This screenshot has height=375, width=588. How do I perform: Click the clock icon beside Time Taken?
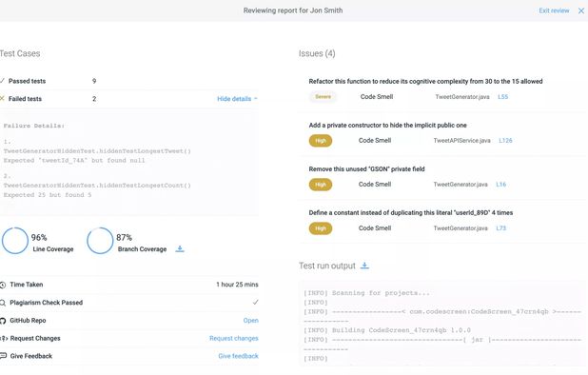click(3, 285)
